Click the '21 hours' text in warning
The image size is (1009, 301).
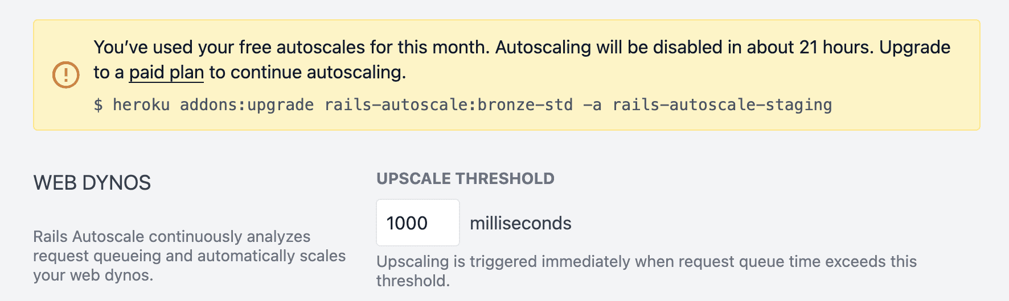[836, 47]
